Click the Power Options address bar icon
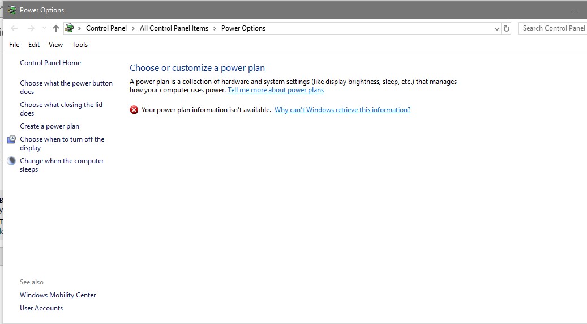 (70, 28)
